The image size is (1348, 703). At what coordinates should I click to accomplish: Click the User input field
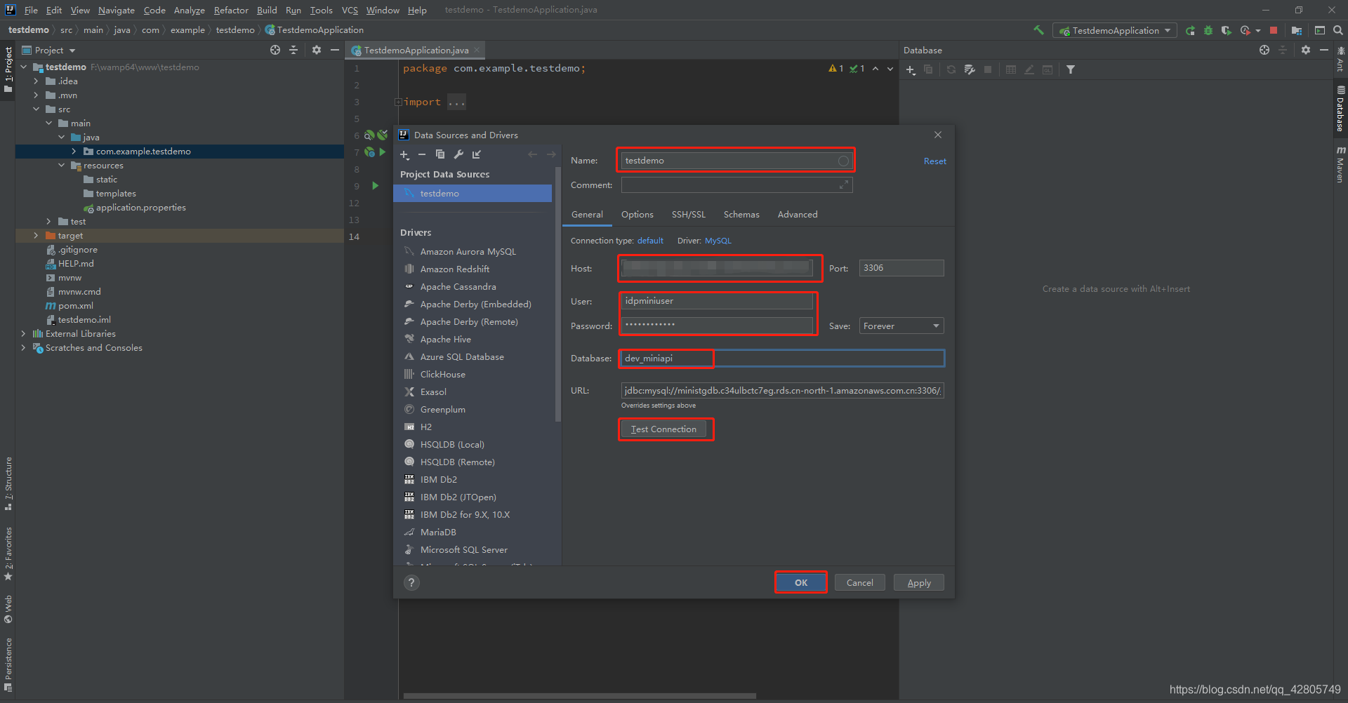click(717, 301)
